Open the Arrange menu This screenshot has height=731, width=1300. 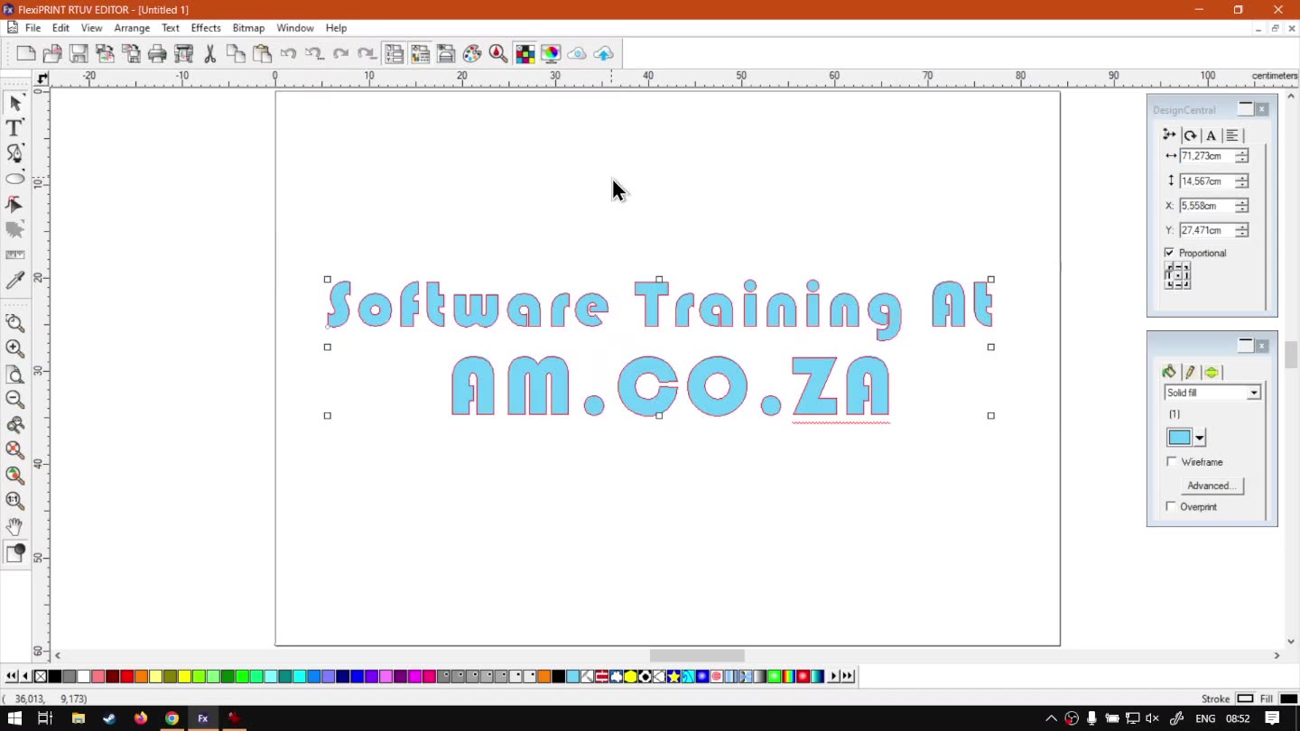132,28
